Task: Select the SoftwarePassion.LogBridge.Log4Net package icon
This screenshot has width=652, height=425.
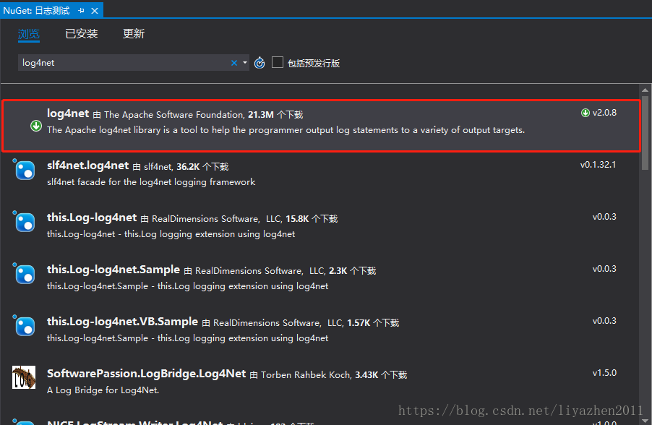Action: [x=24, y=377]
